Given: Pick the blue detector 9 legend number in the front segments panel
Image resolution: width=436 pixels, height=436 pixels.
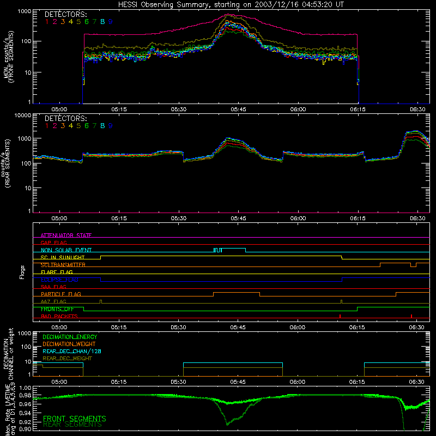Looking at the screenshot, I should [111, 21].
